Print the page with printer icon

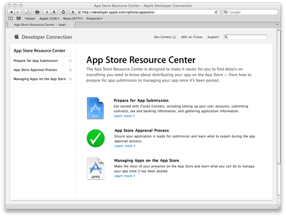tap(37, 12)
